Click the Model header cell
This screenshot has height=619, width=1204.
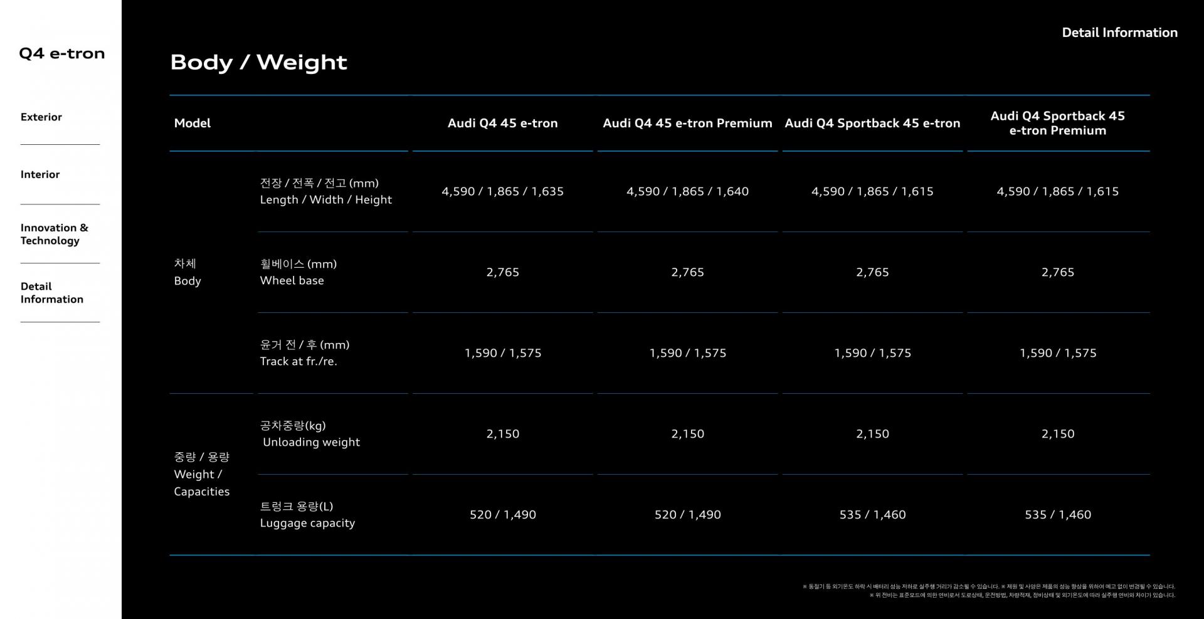(193, 124)
